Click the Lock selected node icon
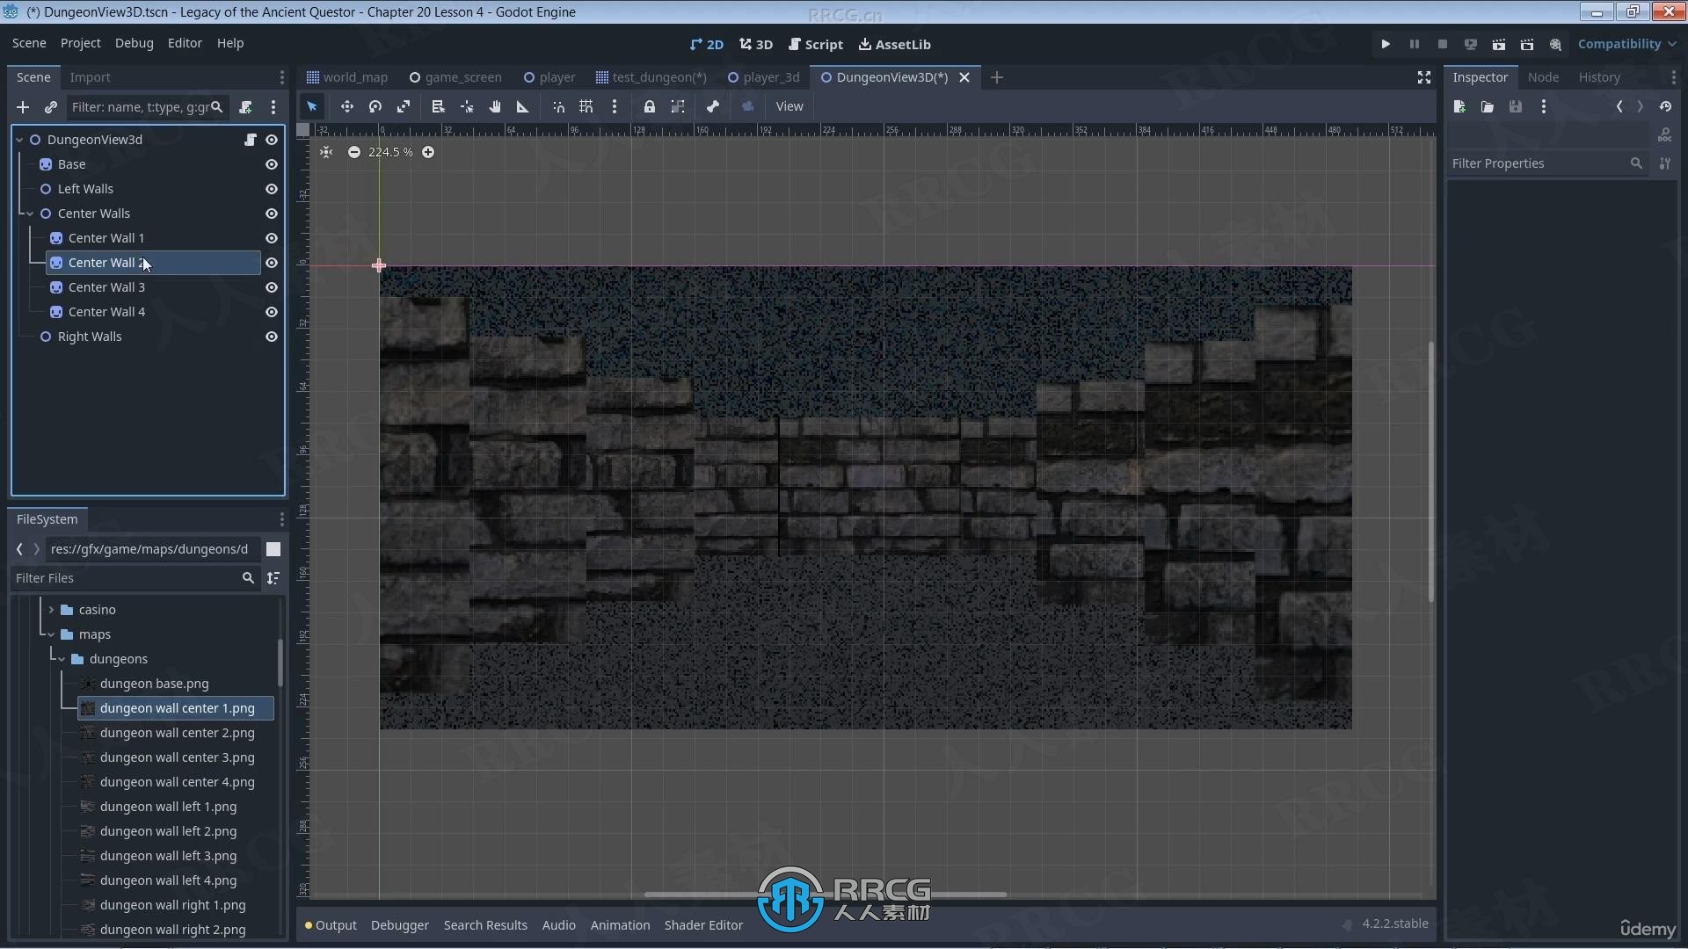Image resolution: width=1688 pixels, height=949 pixels. pyautogui.click(x=648, y=106)
